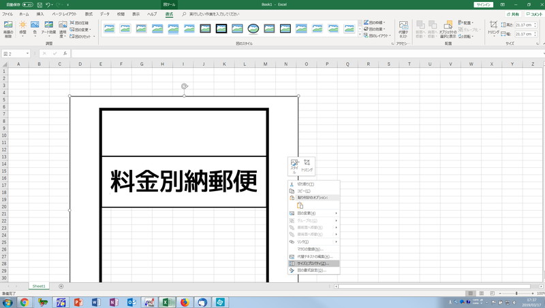Open the アート効果 (Artistic Effects) gallery

(48, 29)
